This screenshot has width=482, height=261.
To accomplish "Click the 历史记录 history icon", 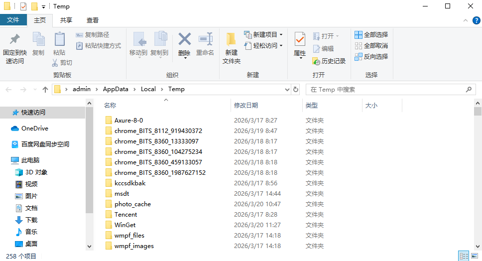I will pyautogui.click(x=316, y=61).
